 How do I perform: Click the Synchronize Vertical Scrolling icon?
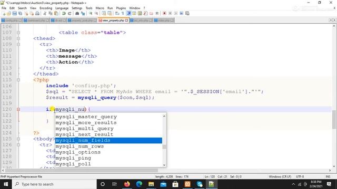tap(104, 13)
